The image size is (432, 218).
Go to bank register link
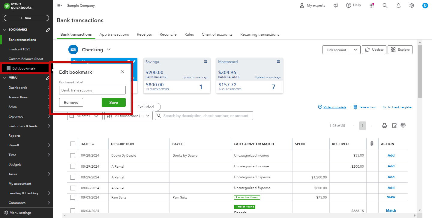coord(397,107)
